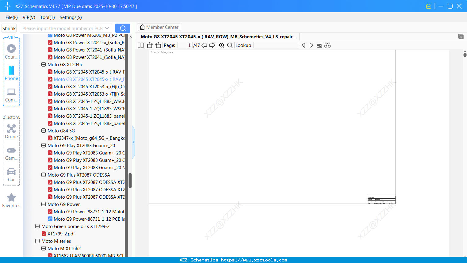Image resolution: width=467 pixels, height=263 pixels.
Task: Select the Block Diagram page title text
Action: point(162,52)
